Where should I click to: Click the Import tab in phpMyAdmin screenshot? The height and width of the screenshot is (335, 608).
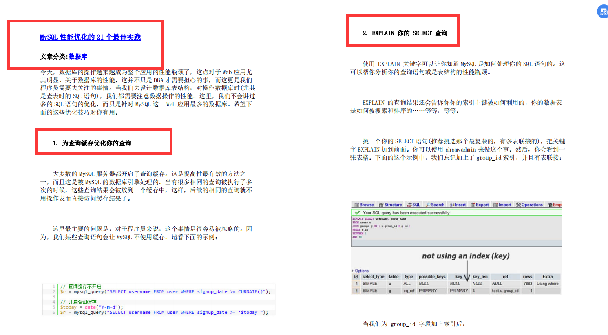502,205
